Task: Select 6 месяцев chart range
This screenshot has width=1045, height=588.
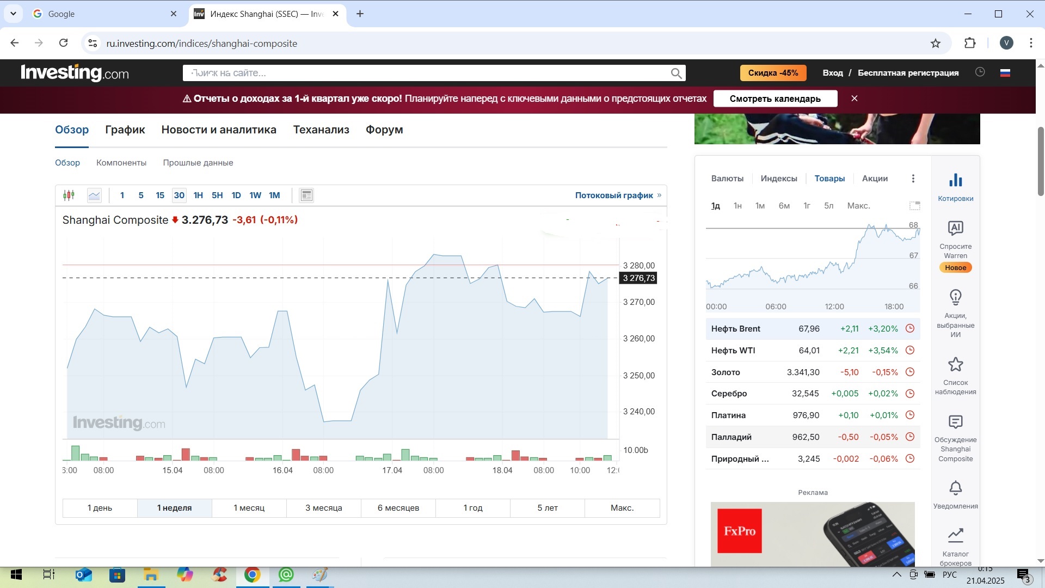Action: click(398, 508)
